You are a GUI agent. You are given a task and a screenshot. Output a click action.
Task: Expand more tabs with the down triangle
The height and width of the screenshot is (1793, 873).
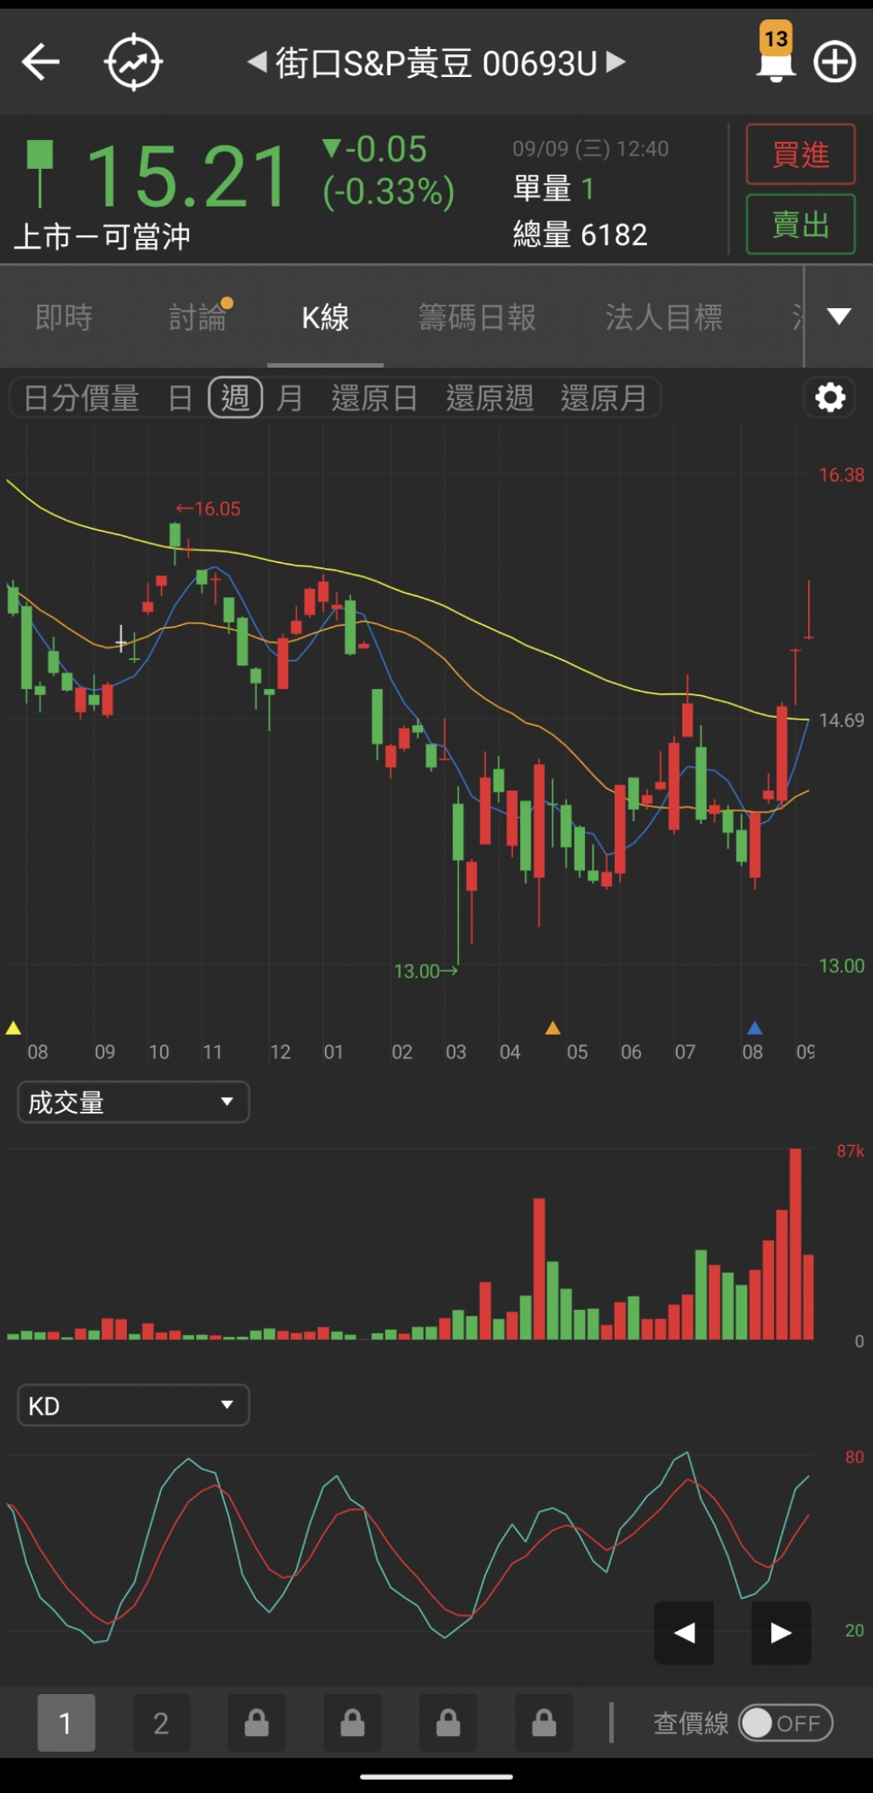click(839, 317)
